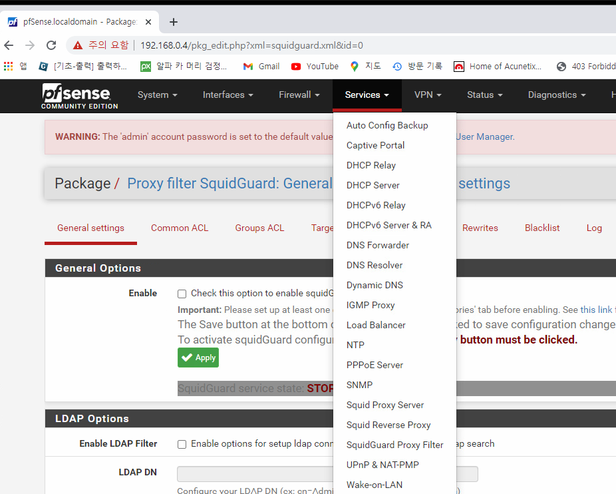Collapse the Services menu
This screenshot has height=494, width=616.
[x=367, y=95]
